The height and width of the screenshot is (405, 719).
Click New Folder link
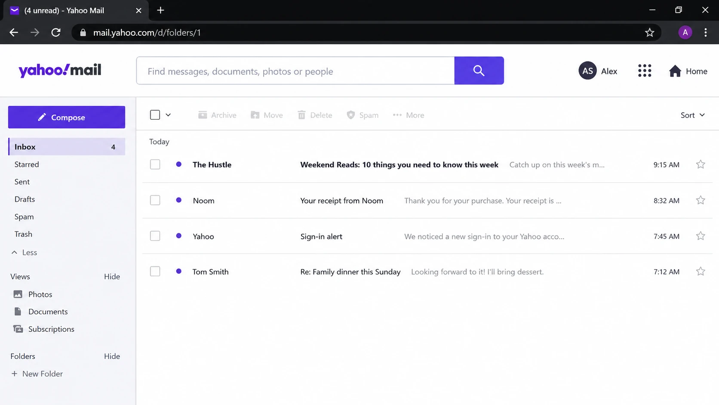pos(37,374)
